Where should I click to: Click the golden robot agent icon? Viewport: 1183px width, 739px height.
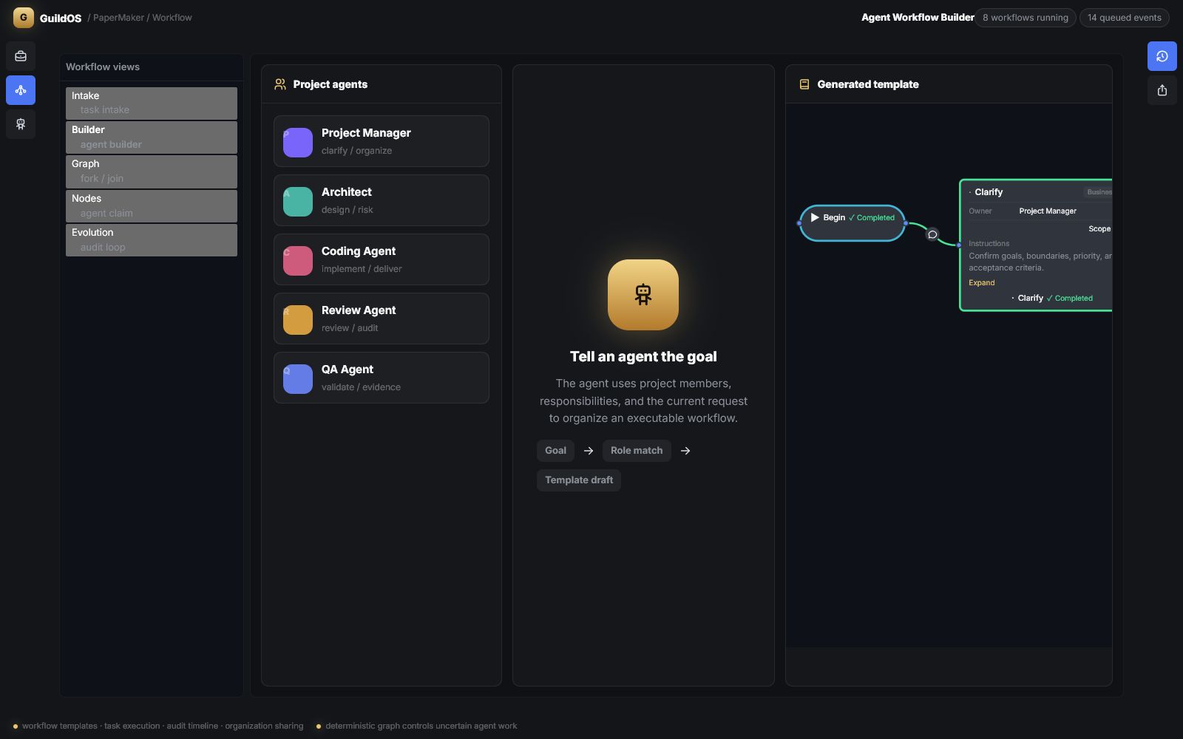(x=643, y=295)
